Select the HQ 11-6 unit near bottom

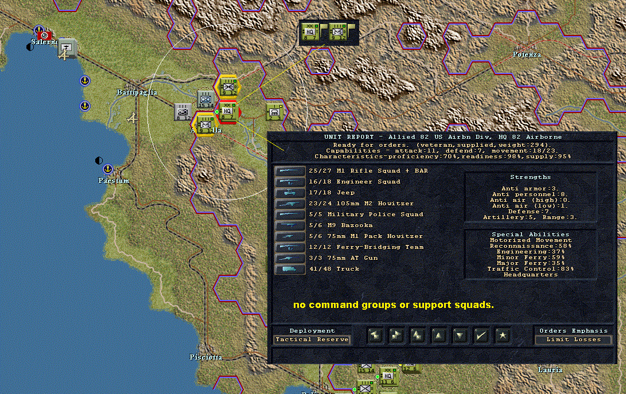[388, 376]
